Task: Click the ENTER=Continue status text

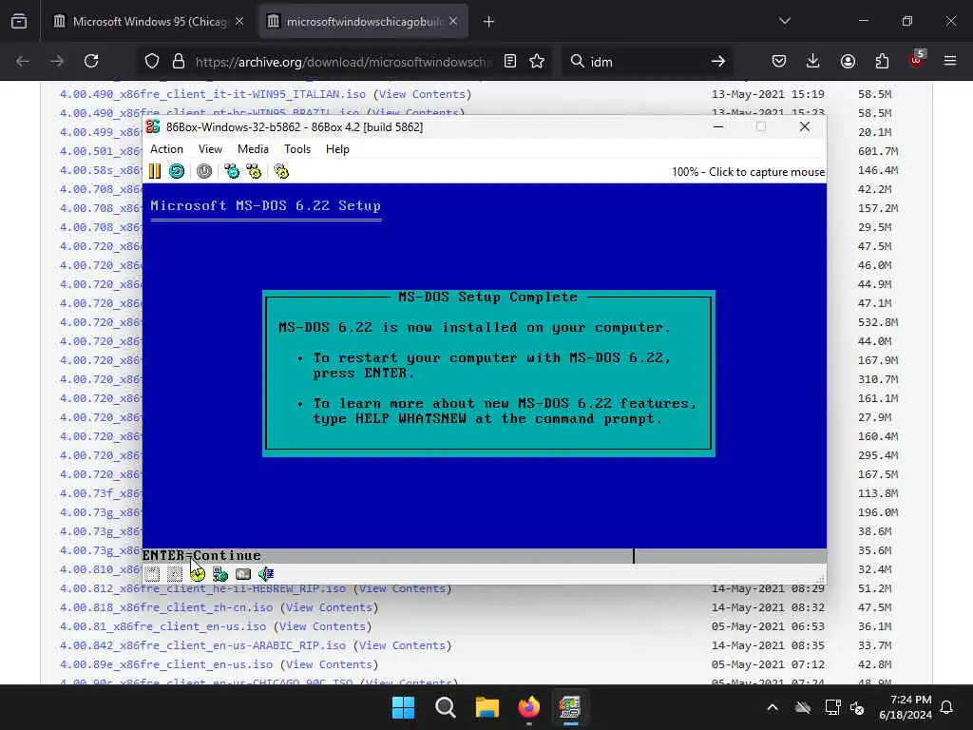Action: click(201, 555)
